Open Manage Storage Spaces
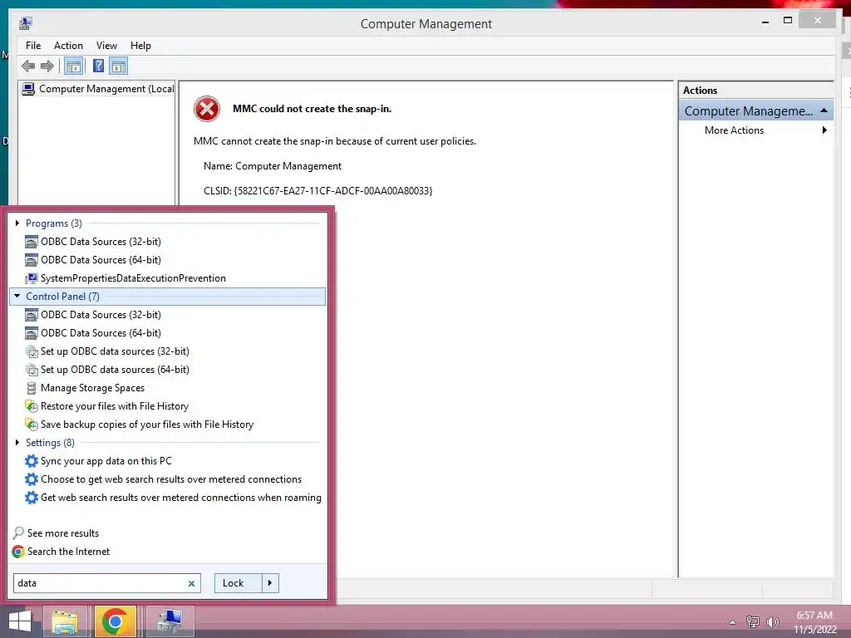The width and height of the screenshot is (851, 638). coord(93,388)
